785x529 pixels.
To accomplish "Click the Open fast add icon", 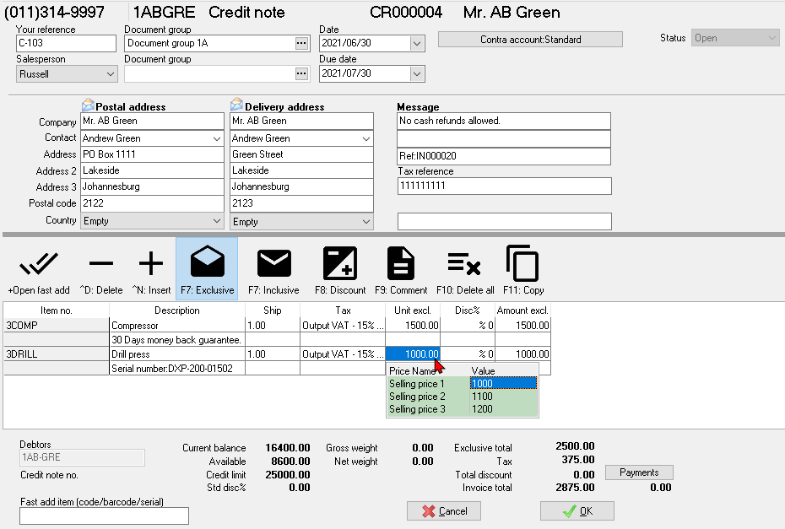I will click(x=38, y=265).
